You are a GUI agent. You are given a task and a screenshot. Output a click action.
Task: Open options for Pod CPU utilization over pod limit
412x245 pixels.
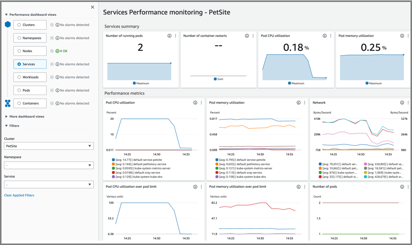[x=201, y=187]
